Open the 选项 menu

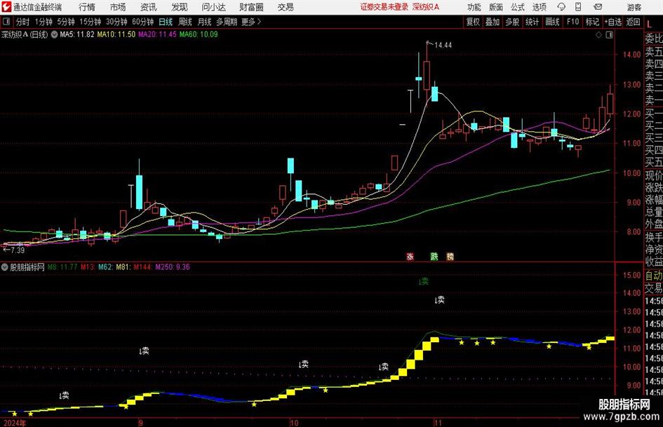539,7
